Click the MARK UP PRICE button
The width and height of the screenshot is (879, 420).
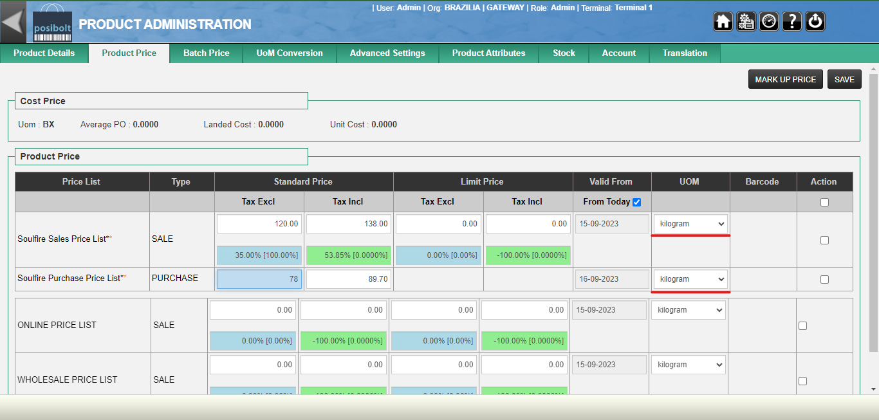[785, 79]
